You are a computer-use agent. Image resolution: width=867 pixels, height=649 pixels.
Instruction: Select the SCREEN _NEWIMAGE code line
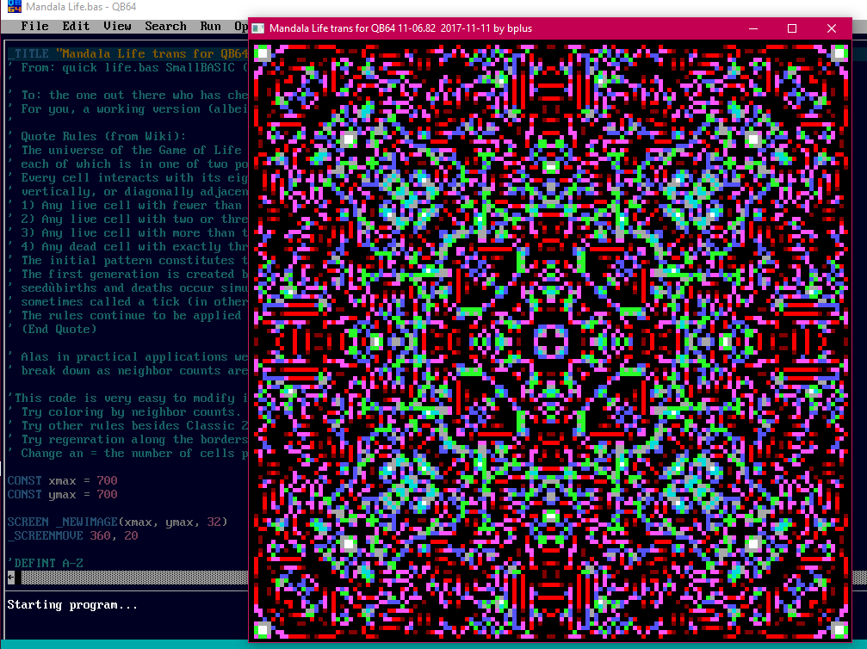tap(117, 522)
